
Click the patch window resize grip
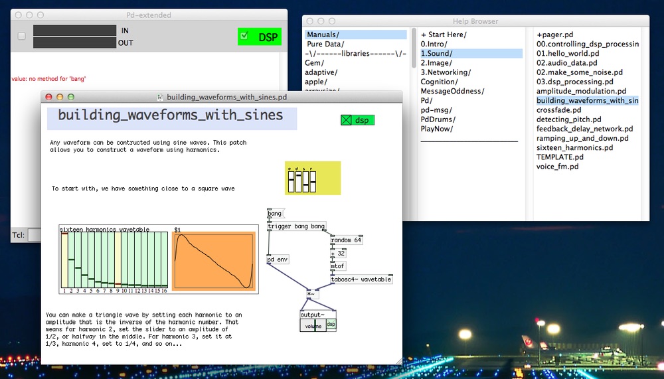pos(399,361)
